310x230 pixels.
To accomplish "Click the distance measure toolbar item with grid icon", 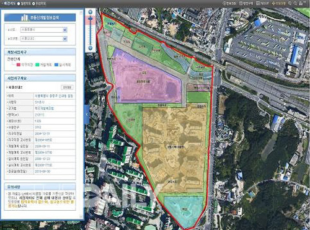I will 262,3.
